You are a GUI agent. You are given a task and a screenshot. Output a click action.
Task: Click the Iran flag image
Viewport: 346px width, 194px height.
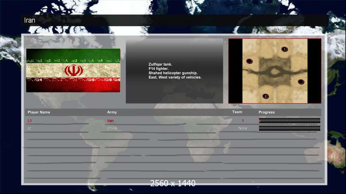(x=73, y=70)
